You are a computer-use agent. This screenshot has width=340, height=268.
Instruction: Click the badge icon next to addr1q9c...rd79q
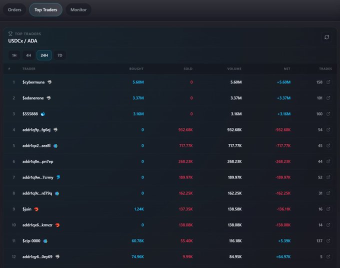57,193
